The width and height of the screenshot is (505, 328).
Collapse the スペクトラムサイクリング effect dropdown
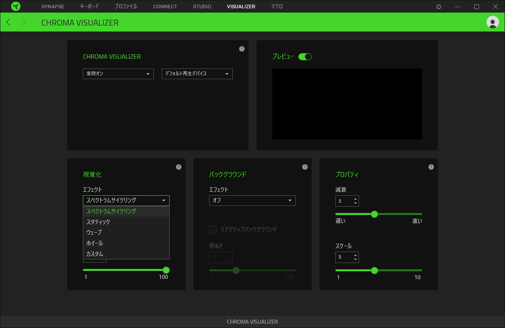point(126,200)
